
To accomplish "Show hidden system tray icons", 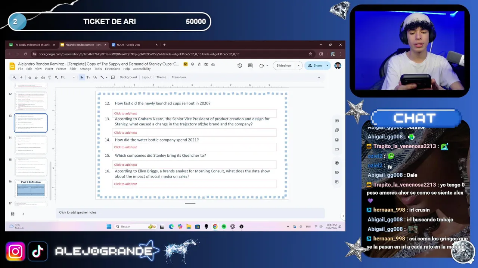I will point(288,227).
